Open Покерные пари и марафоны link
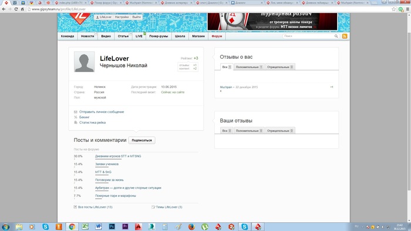Image resolution: width=411 pixels, height=231 pixels. 116,196
